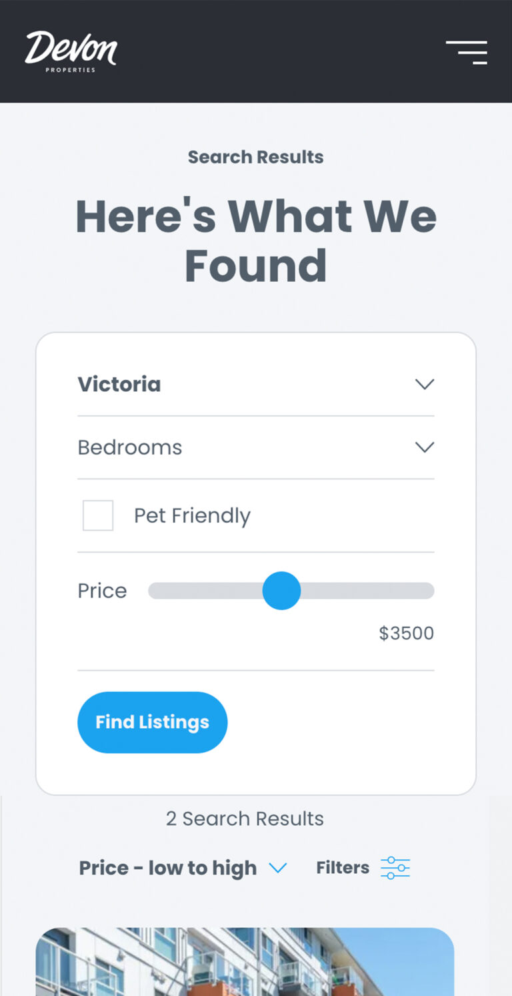Click the chevron beside Victoria
The height and width of the screenshot is (996, 512).
tap(425, 385)
